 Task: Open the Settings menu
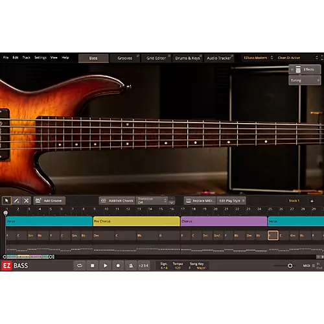tap(40, 58)
